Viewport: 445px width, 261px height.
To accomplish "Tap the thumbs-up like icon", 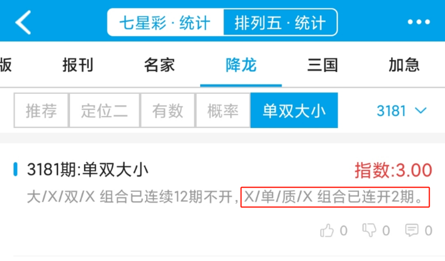I will [327, 230].
